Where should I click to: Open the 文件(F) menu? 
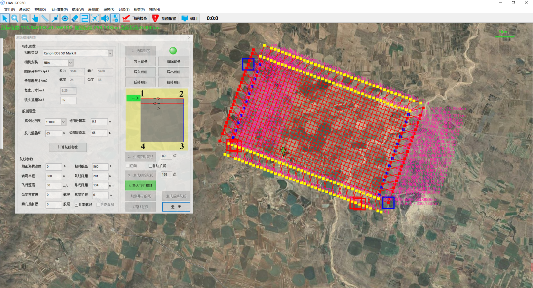[x=10, y=9]
